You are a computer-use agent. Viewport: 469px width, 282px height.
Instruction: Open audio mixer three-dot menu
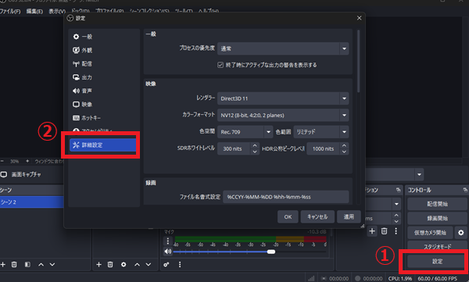pyautogui.click(x=180, y=265)
